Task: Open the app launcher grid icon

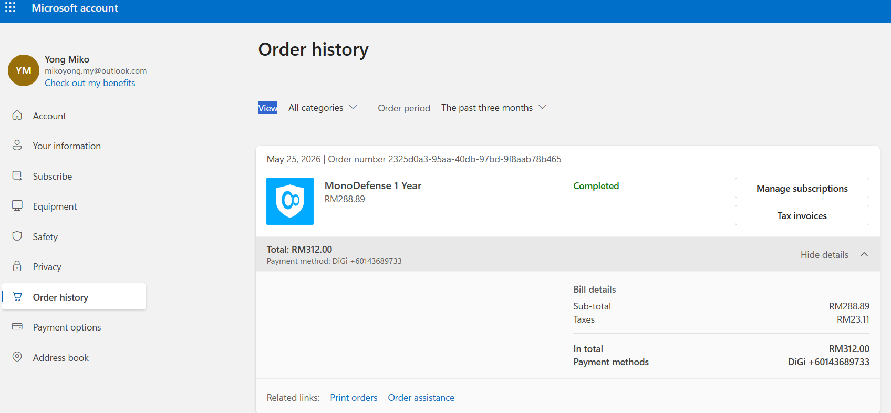Action: point(11,7)
